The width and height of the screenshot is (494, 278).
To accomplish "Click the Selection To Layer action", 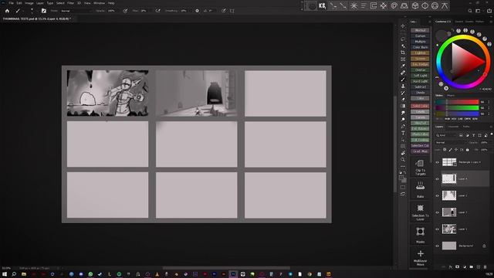I will pos(420,212).
